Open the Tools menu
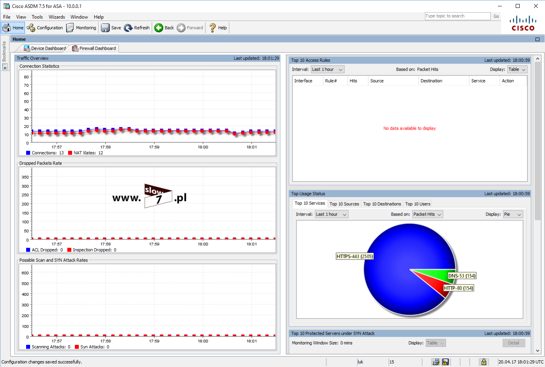The width and height of the screenshot is (545, 367). click(37, 17)
